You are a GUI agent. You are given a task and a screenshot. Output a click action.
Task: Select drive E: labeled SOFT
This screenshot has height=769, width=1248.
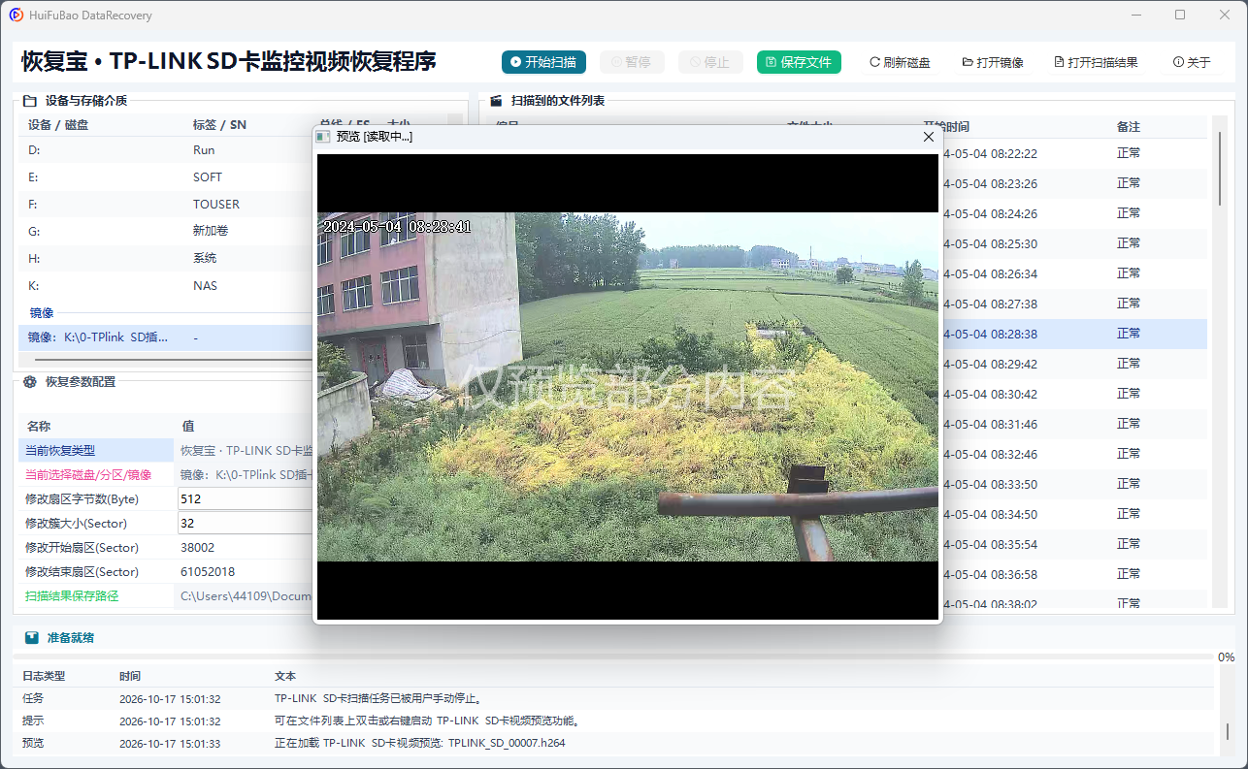(165, 177)
